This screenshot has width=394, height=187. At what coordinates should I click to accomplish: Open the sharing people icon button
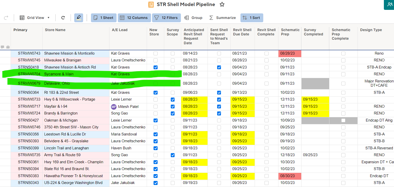[x=390, y=4]
